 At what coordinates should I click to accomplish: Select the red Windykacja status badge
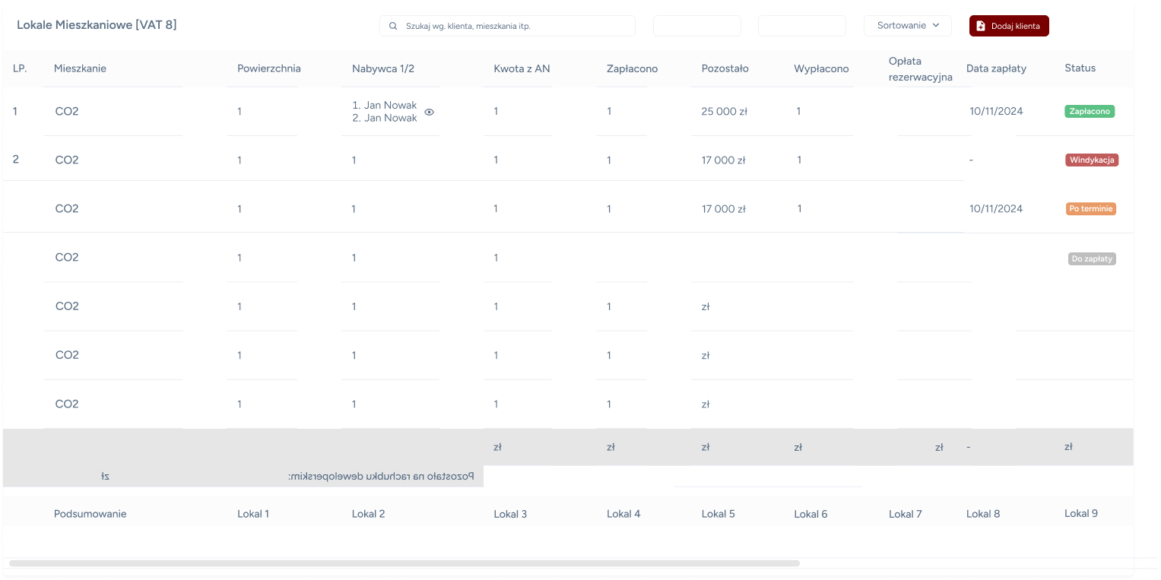click(1092, 160)
